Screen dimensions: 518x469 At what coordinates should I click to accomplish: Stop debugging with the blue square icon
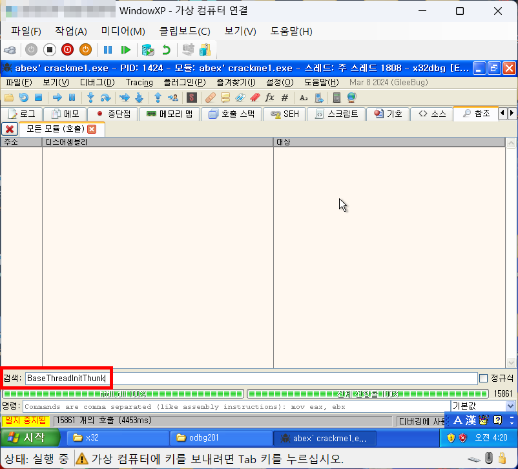tap(39, 98)
